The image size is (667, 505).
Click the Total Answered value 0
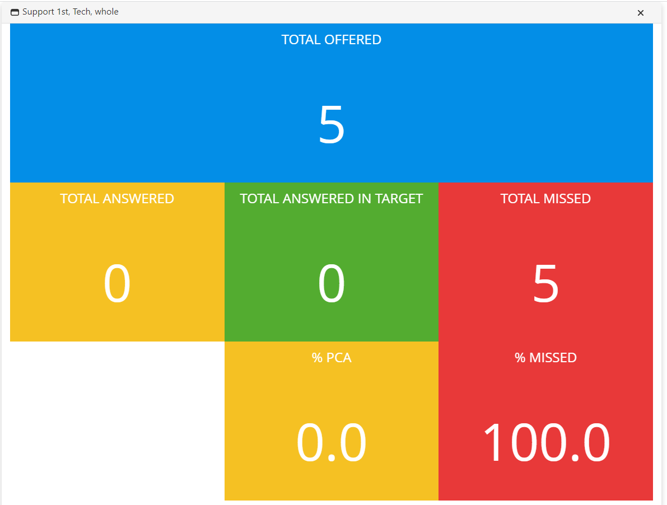(117, 284)
